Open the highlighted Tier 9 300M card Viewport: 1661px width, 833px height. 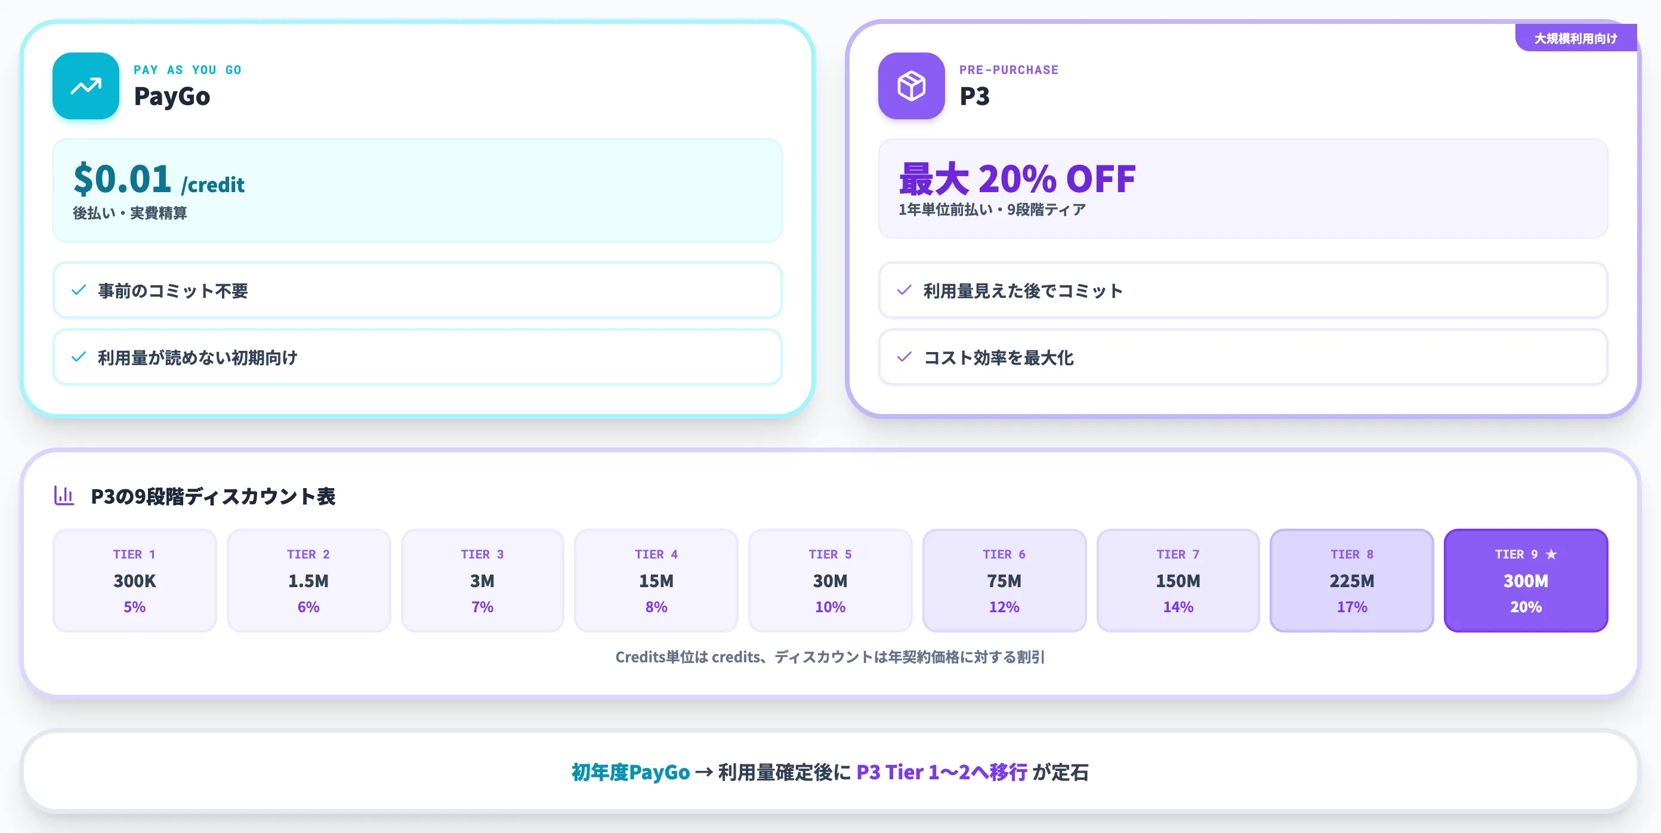tap(1526, 580)
